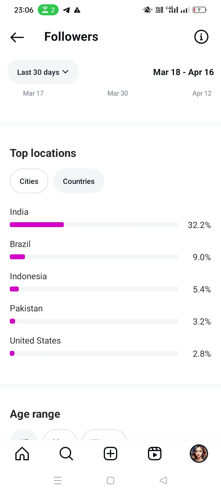Expand the Last 30 days dropdown

click(x=43, y=72)
